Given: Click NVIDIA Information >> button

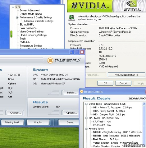Looking at the screenshot, I should (126, 75).
